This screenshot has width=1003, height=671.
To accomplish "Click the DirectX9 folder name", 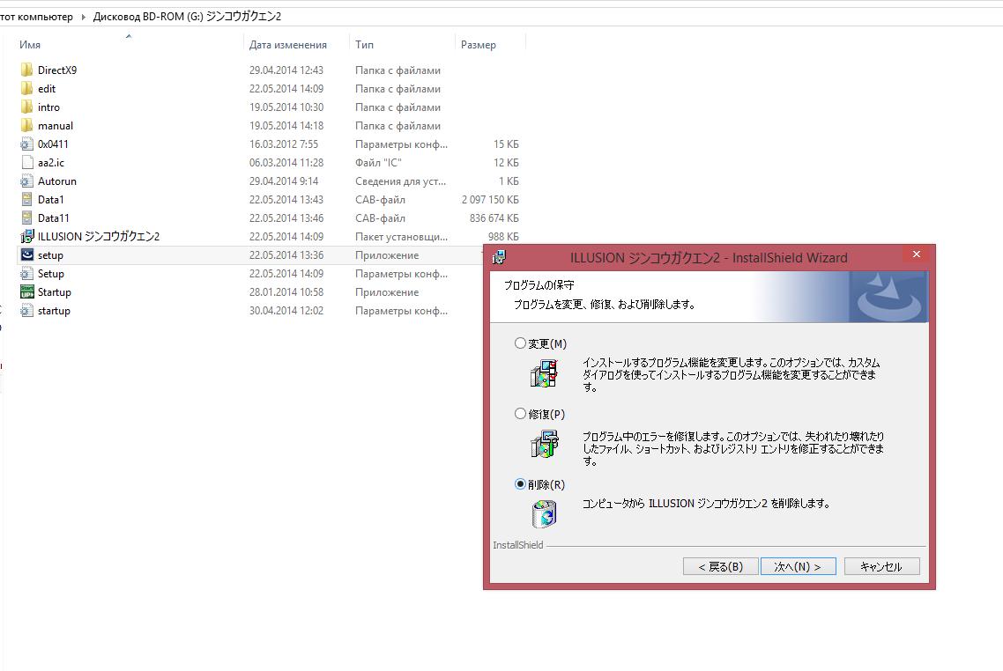I will click(x=57, y=70).
